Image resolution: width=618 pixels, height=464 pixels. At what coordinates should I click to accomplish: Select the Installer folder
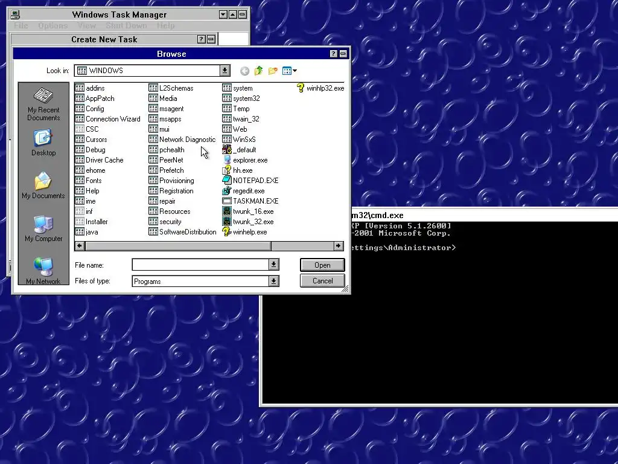[x=92, y=221]
